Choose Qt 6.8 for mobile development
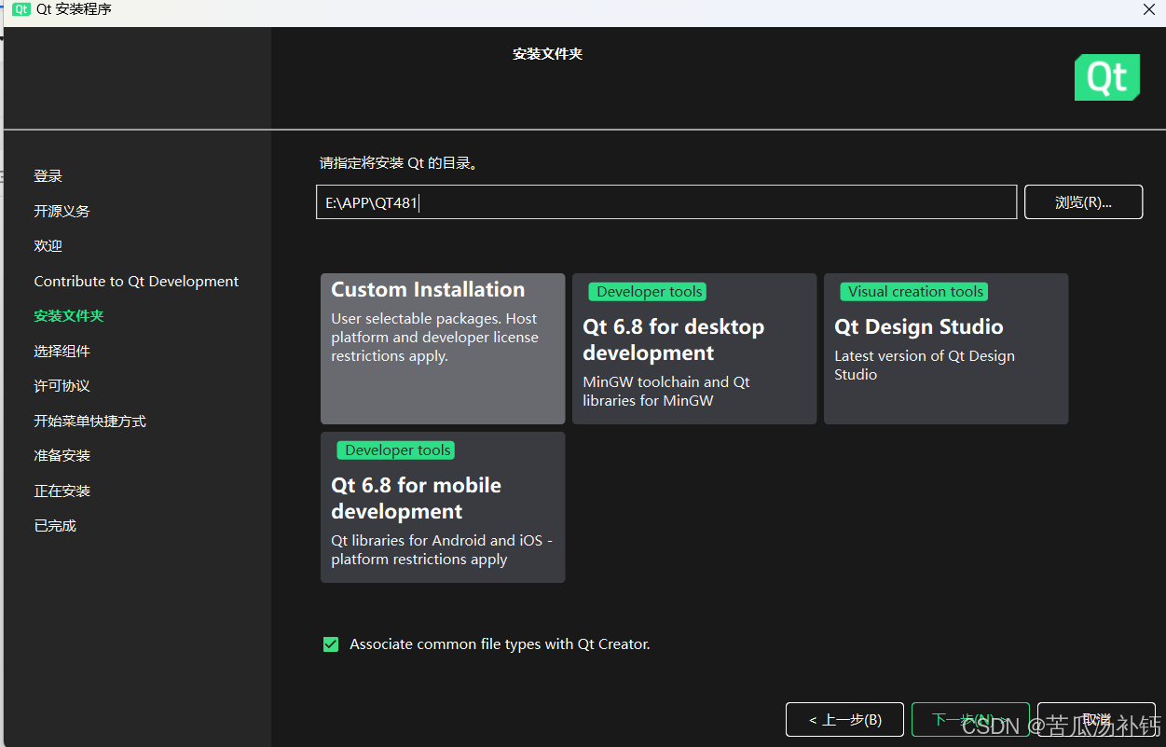Screen dimensions: 1166x747 pos(443,507)
